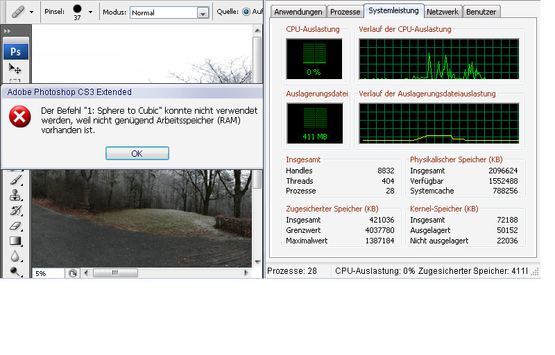Choose the History Brush tool

tap(15, 210)
